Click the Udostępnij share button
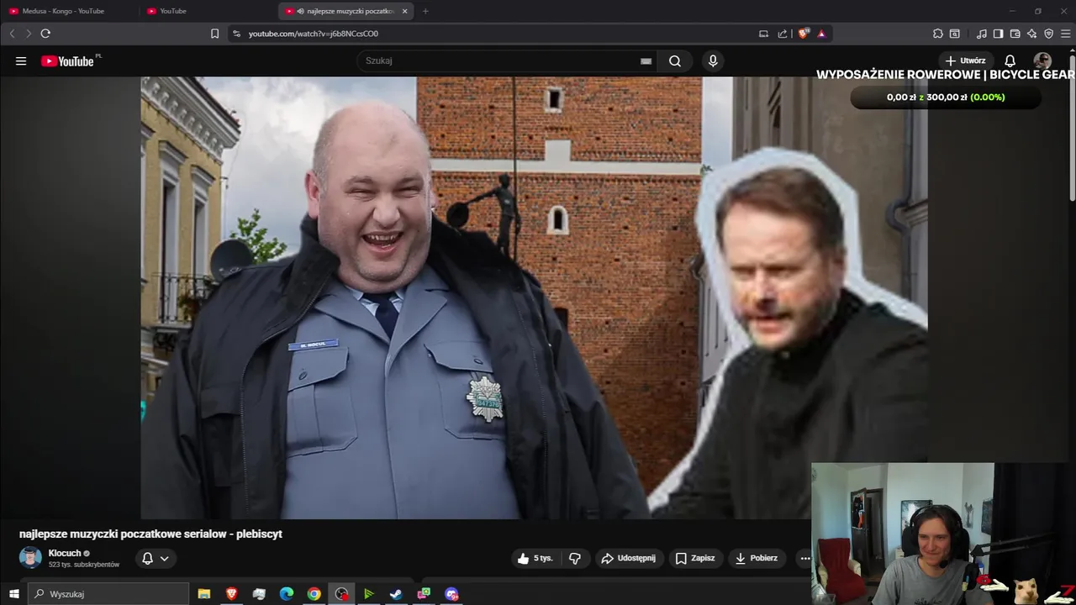This screenshot has height=605, width=1076. point(628,558)
